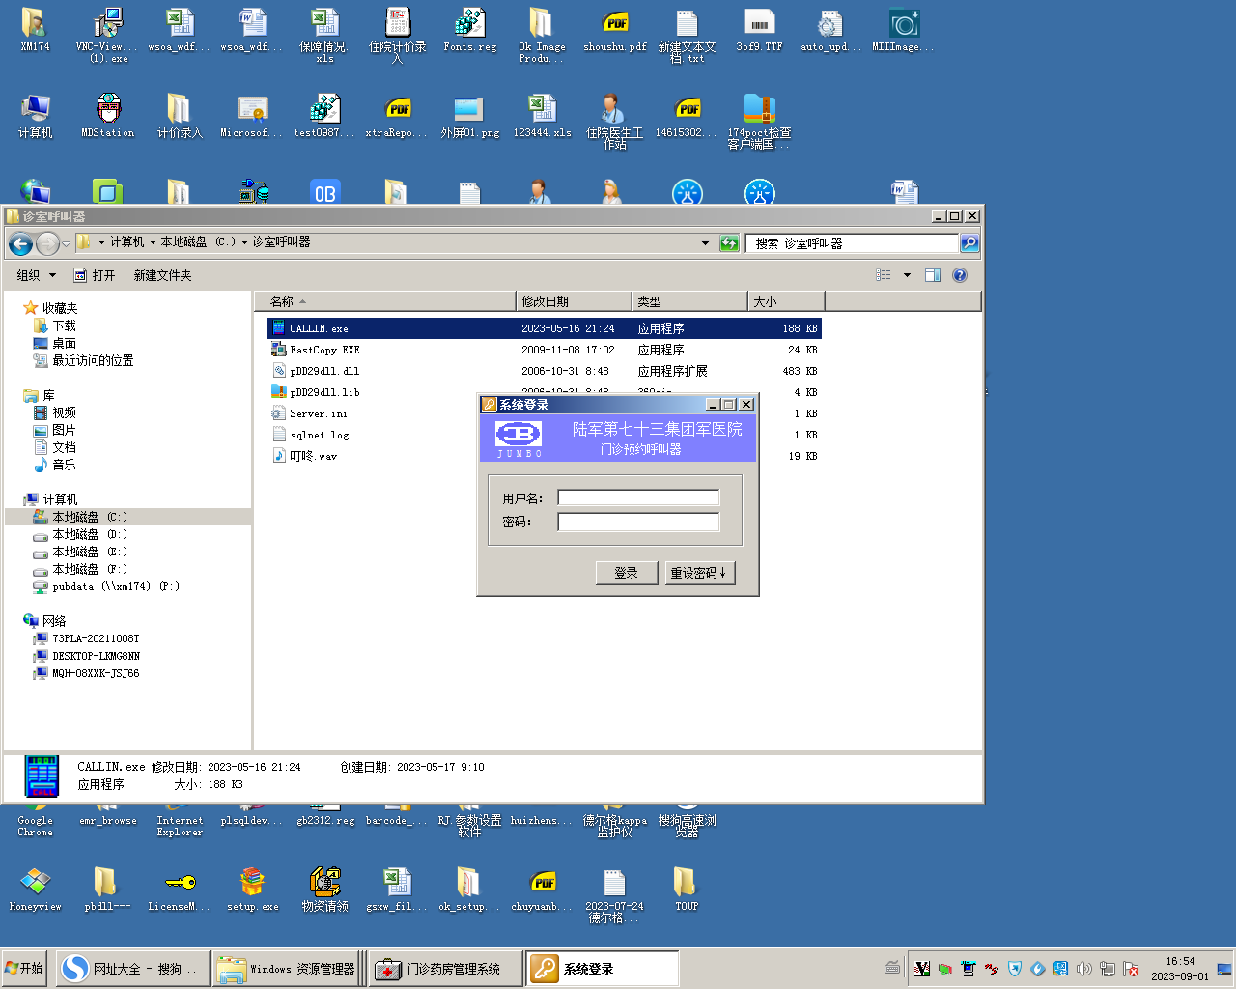
Task: Open the MDStation desktop icon
Action: click(108, 117)
